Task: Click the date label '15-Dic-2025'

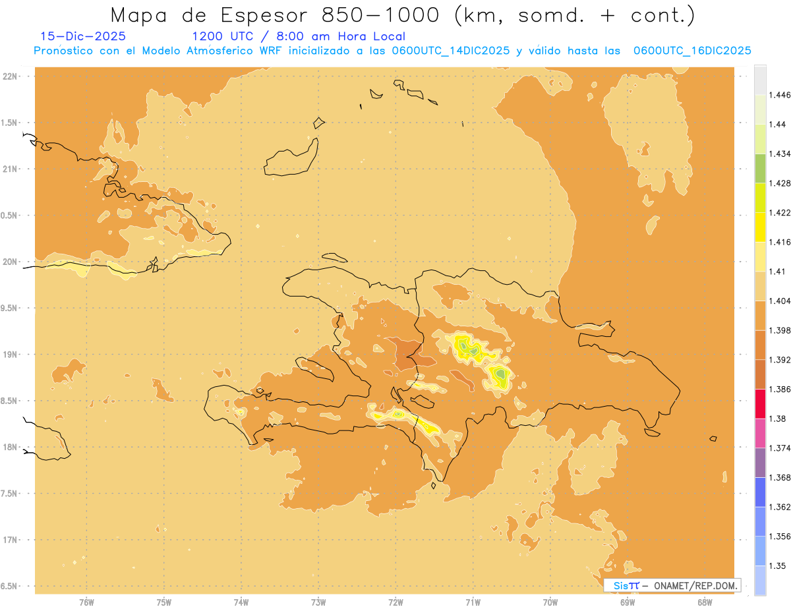Action: pos(83,36)
